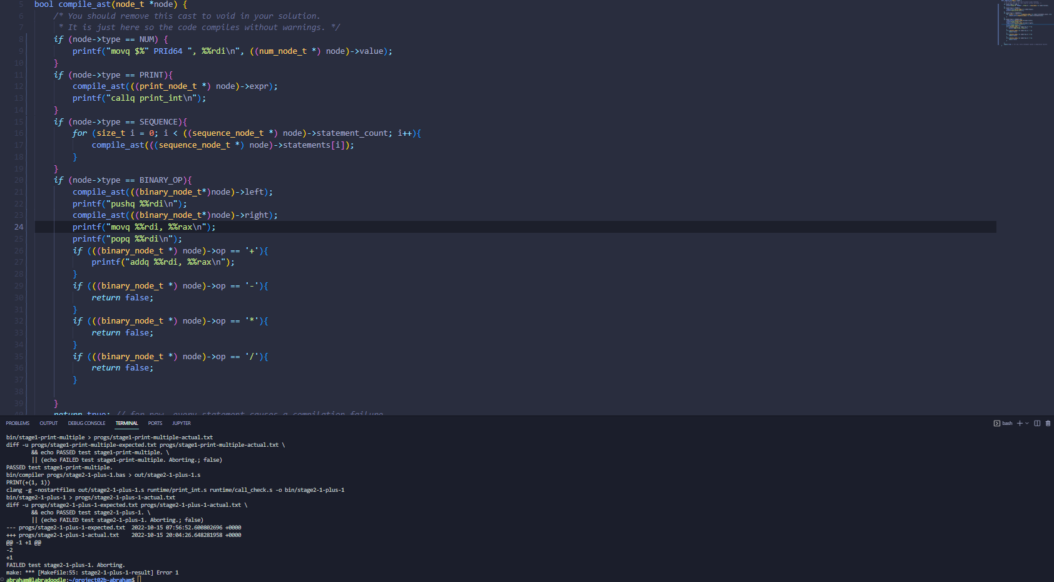Click the compile_ast function name in signature
The image size is (1054, 582).
[84, 4]
